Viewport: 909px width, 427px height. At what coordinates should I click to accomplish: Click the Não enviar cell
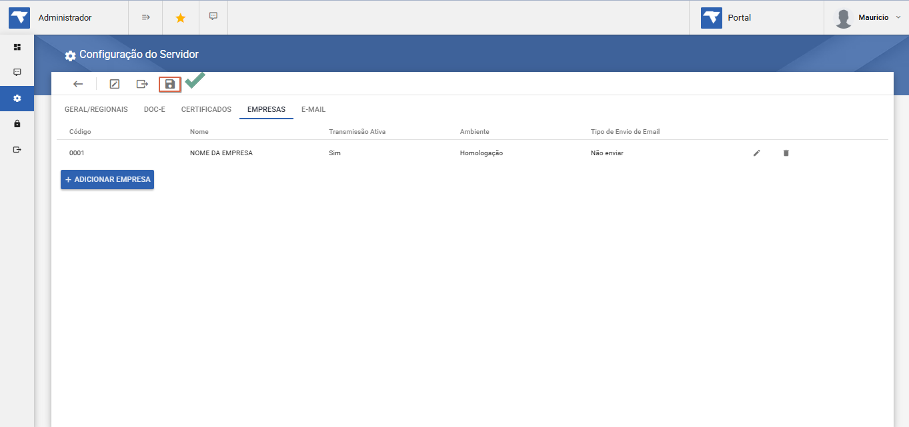607,153
